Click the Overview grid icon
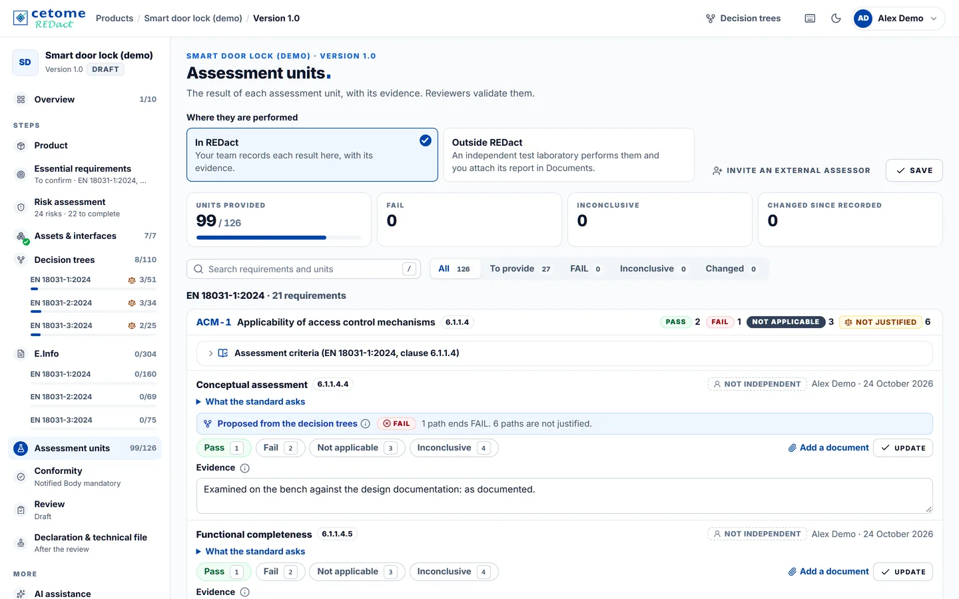959x599 pixels. 21,99
